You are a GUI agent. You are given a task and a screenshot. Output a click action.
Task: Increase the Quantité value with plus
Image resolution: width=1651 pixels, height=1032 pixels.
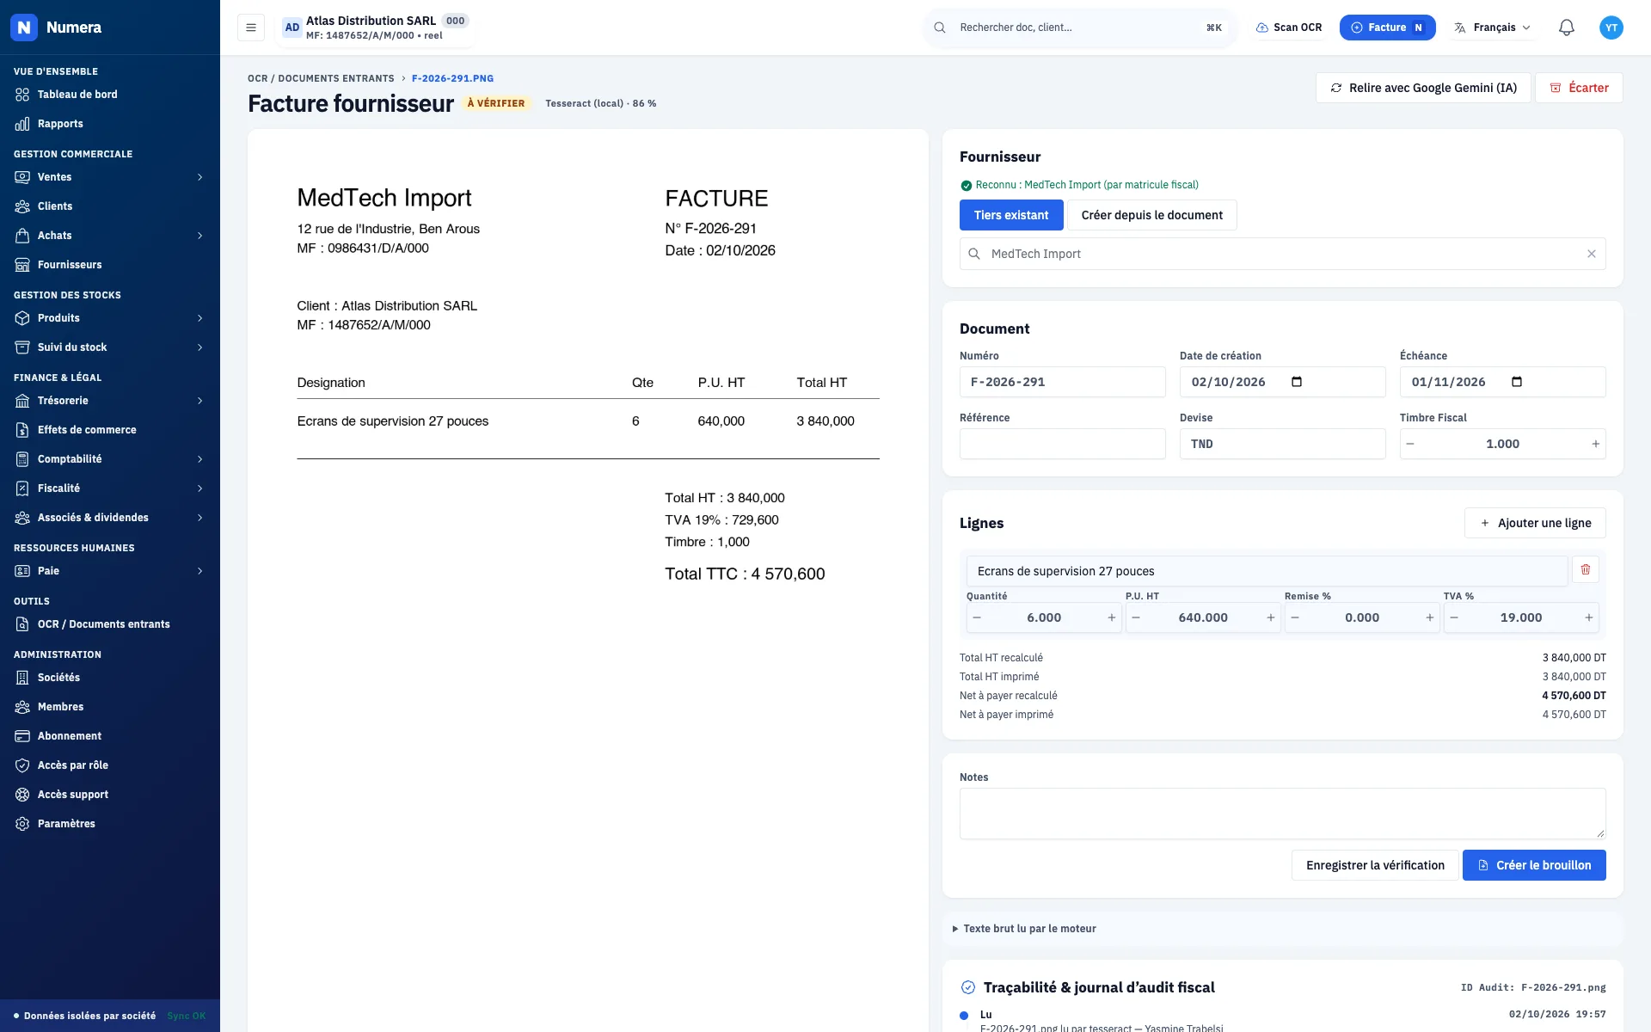[1111, 617]
